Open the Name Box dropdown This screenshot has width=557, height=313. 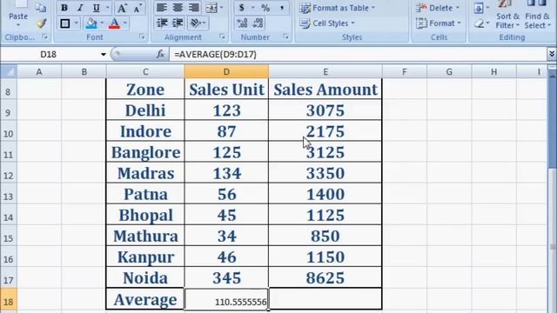coord(104,55)
